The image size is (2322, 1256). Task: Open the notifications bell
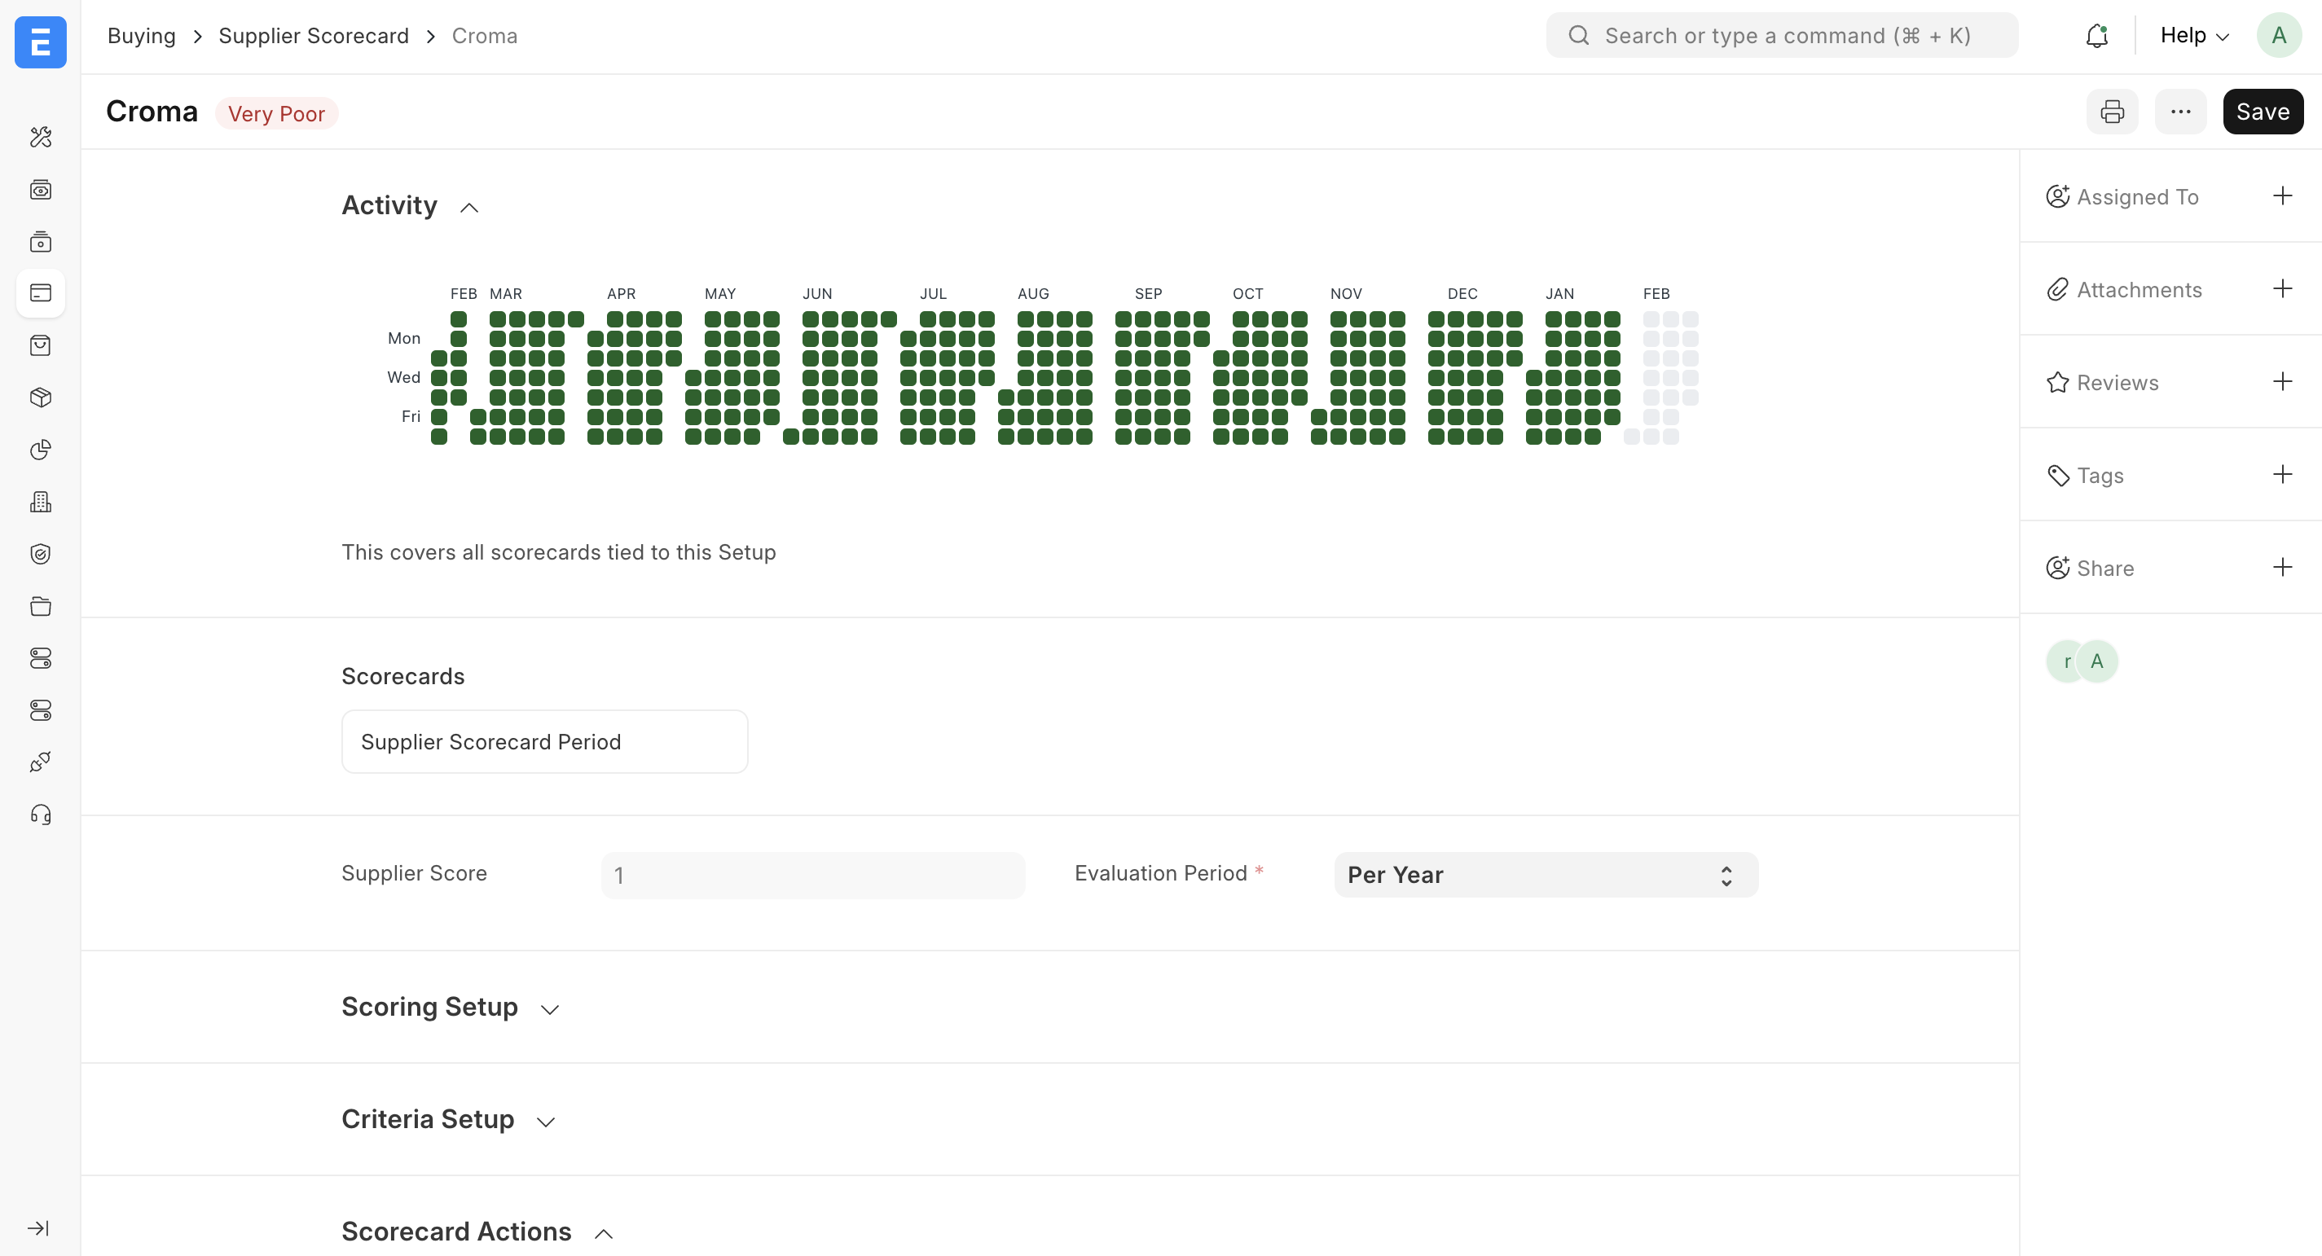2096,36
